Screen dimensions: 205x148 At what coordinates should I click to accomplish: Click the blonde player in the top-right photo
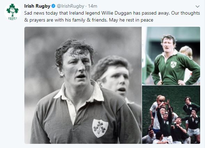[186, 51]
